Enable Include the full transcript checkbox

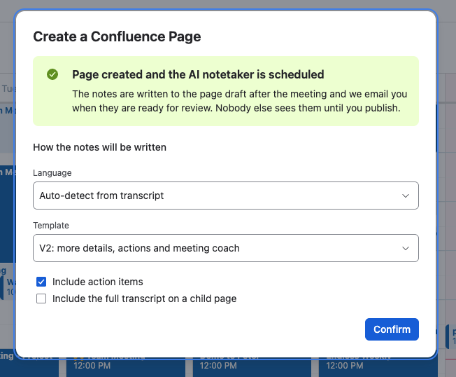tap(41, 299)
